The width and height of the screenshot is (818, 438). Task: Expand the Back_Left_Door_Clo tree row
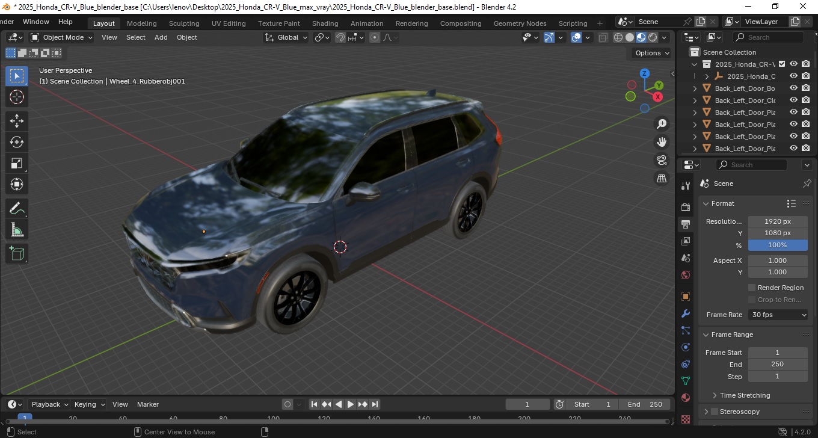(x=695, y=100)
